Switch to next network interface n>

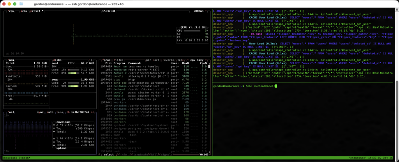[x=92, y=112]
